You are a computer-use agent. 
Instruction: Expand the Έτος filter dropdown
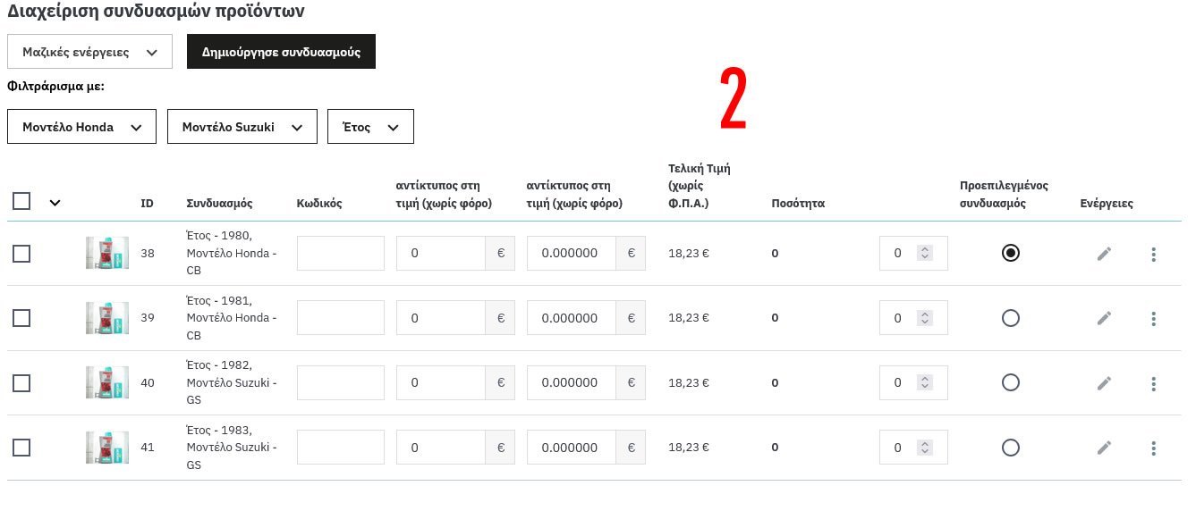click(x=370, y=127)
